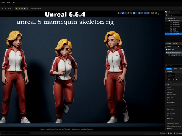
Task: Select the Outliner panel tab
Action: click(x=169, y=12)
